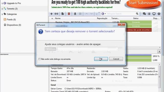
Task: Click the Status: Error value
Action: [x=69, y=80]
